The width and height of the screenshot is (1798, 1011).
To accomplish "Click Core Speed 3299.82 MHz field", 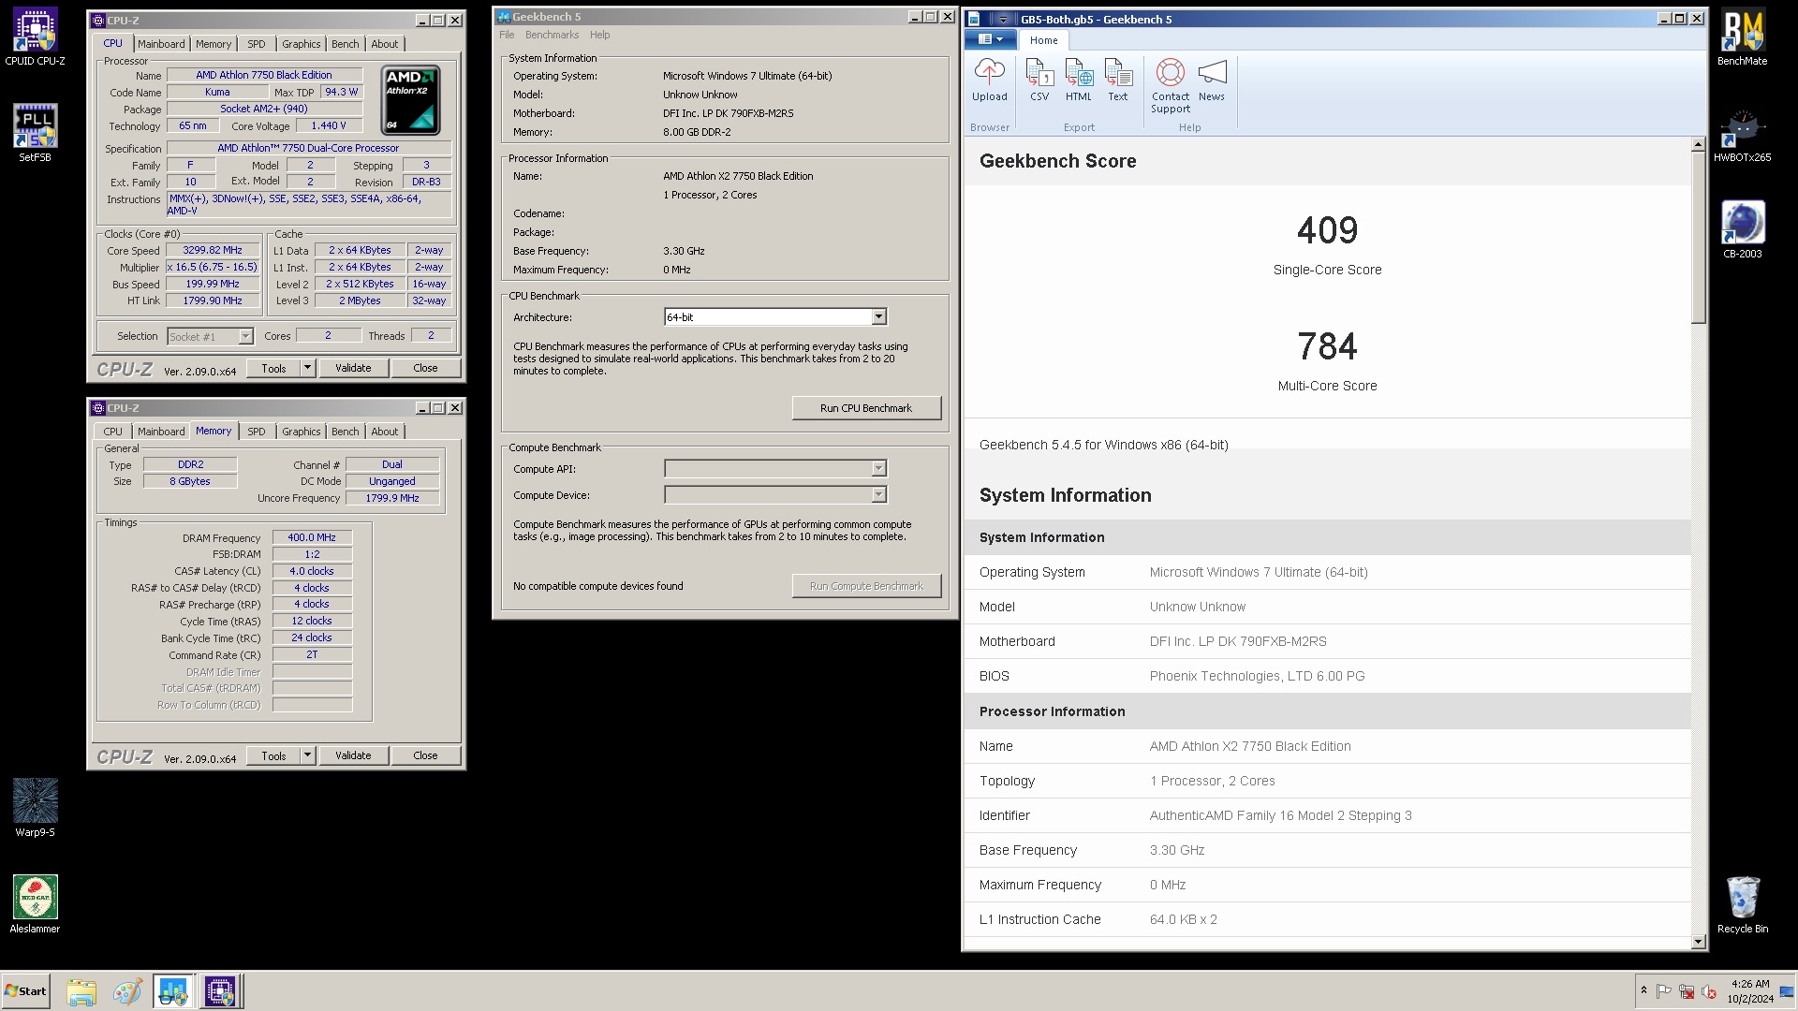I will [x=213, y=250].
